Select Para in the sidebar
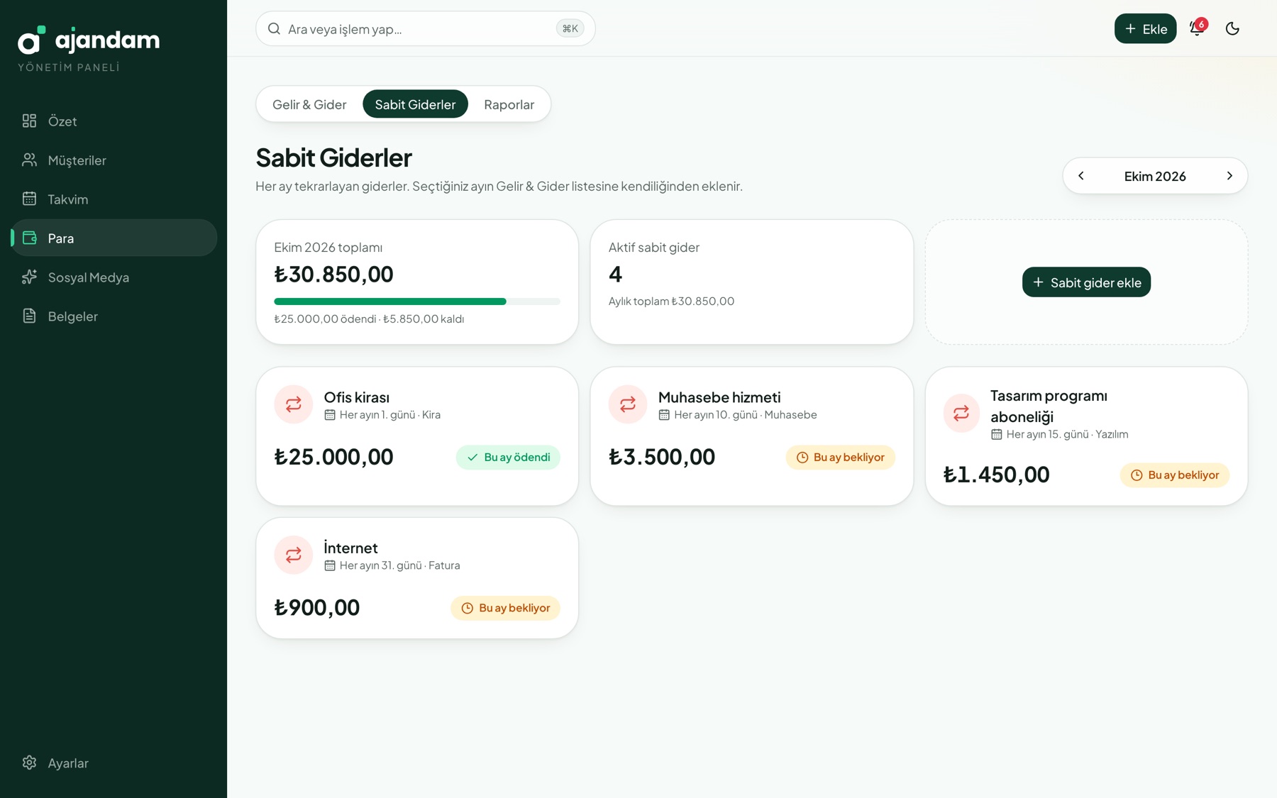This screenshot has height=798, width=1277. click(114, 238)
